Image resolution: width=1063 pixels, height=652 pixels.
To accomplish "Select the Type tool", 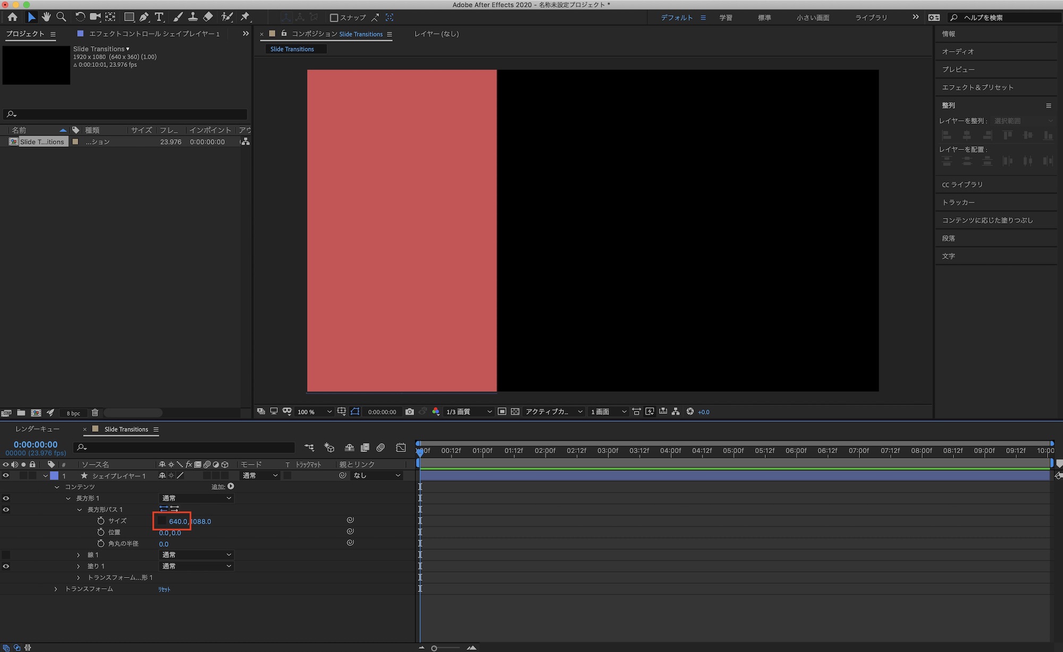I will (x=159, y=17).
